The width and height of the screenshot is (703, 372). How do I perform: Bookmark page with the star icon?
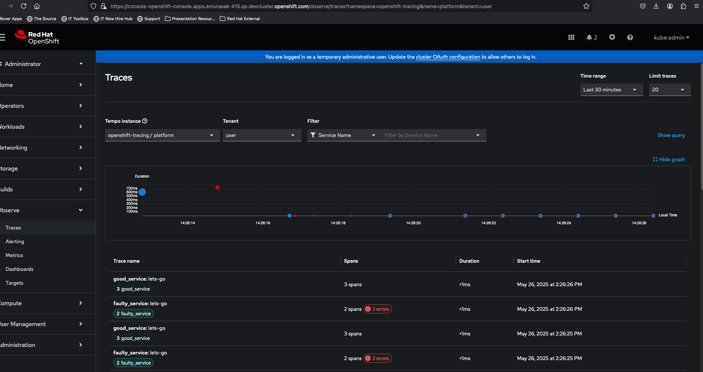tap(586, 6)
